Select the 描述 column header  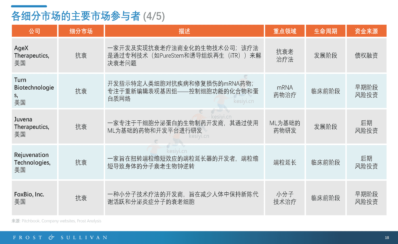(184, 31)
